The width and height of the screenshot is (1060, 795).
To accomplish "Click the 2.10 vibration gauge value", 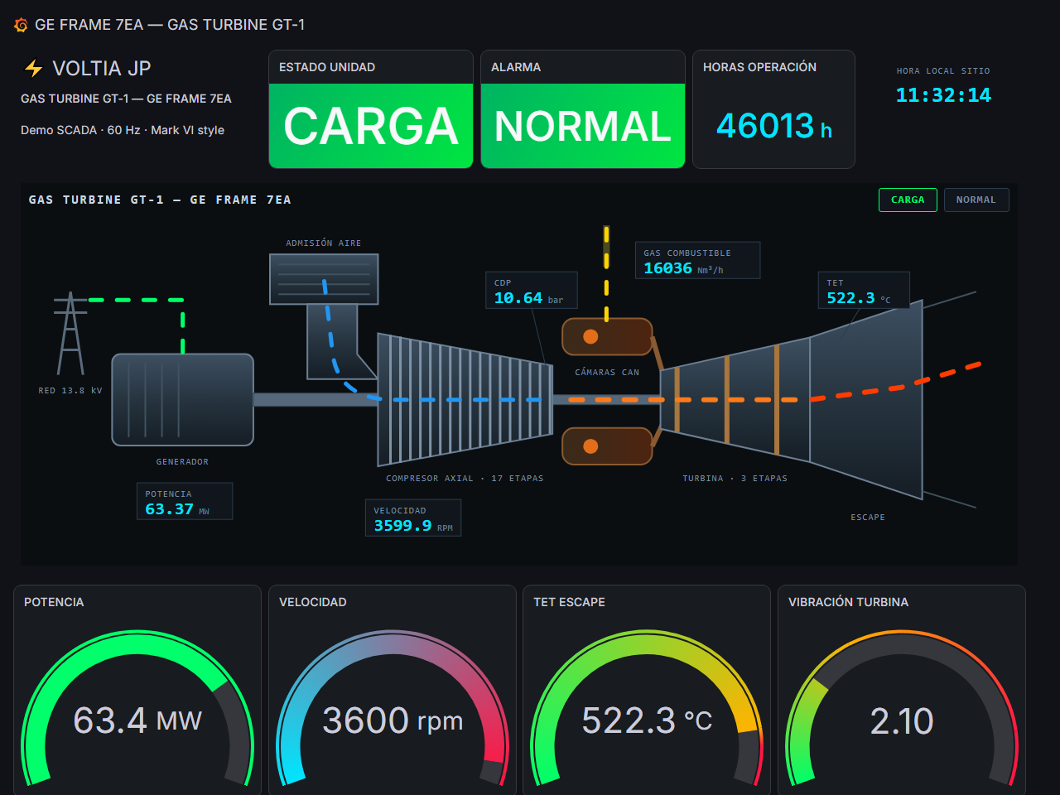I will (902, 720).
